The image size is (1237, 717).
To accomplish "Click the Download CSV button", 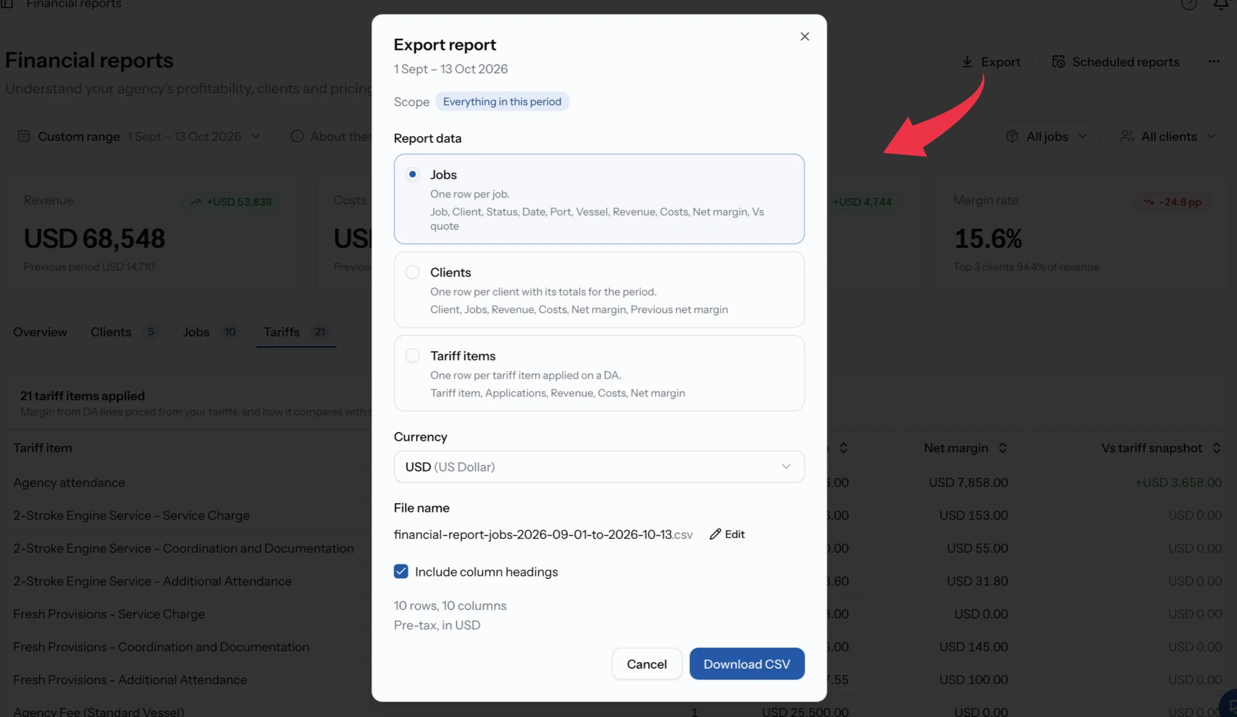I will [x=747, y=664].
